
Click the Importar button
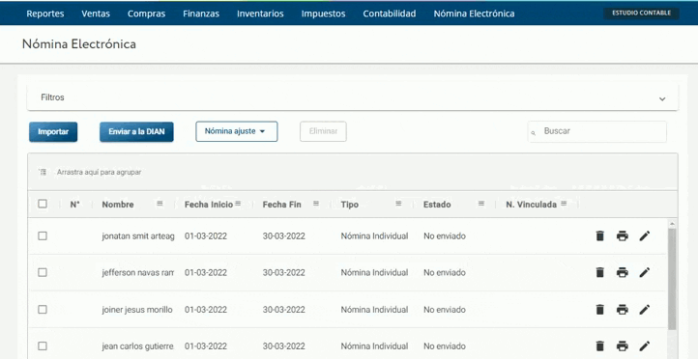pos(53,132)
